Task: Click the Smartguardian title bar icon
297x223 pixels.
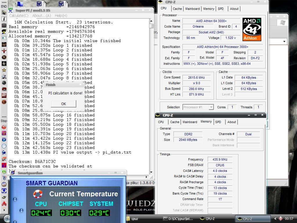Action: [13, 173]
